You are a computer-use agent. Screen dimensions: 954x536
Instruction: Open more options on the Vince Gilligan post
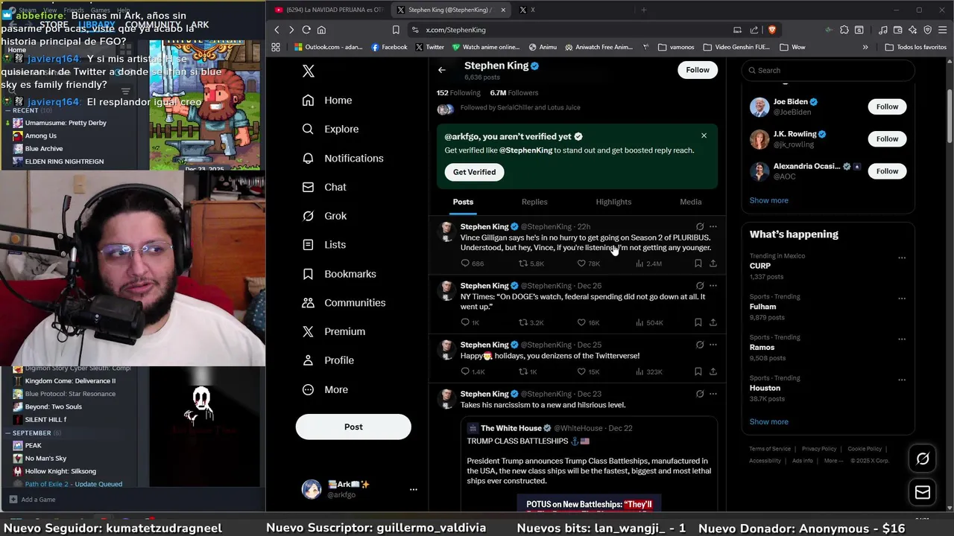(x=713, y=226)
